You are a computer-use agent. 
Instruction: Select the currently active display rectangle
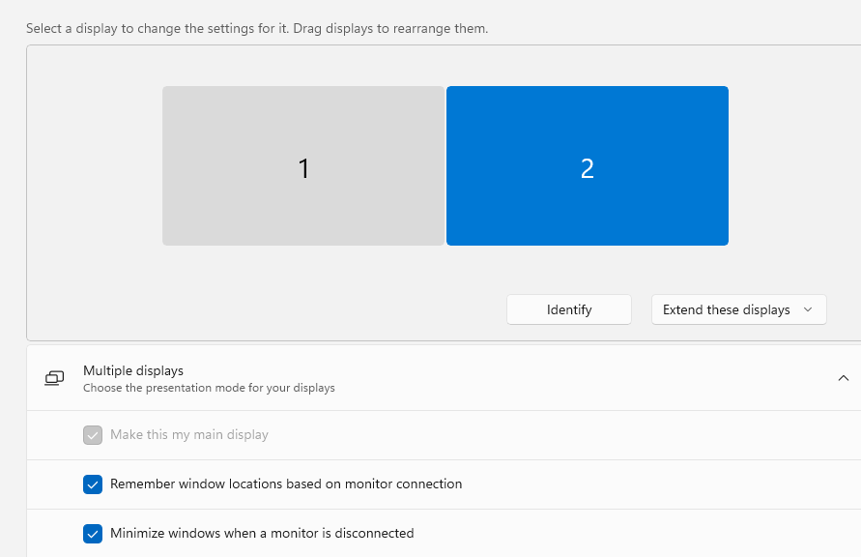click(x=587, y=165)
